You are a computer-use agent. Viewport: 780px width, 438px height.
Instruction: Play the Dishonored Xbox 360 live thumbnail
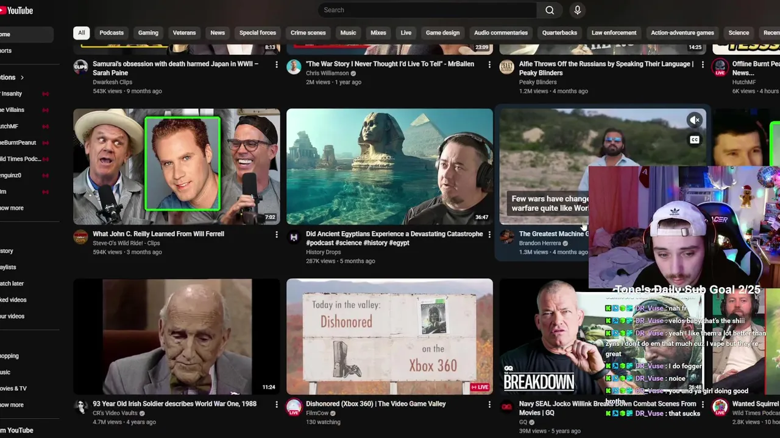(389, 337)
